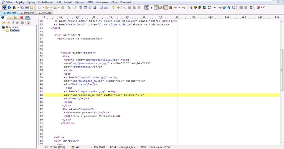Toggle the line numbers display button
The image size is (284, 149).
tap(156, 7)
